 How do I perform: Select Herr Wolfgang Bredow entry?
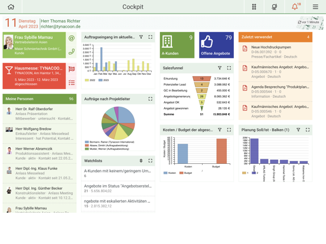click(40, 133)
